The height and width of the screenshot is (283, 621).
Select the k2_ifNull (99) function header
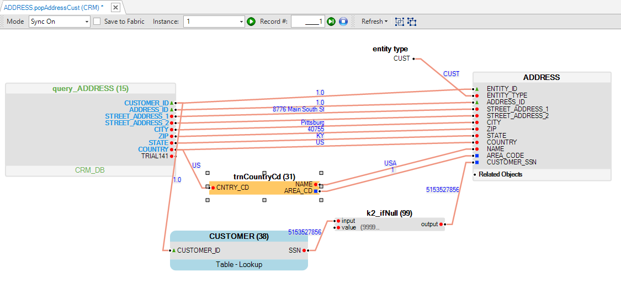point(389,213)
